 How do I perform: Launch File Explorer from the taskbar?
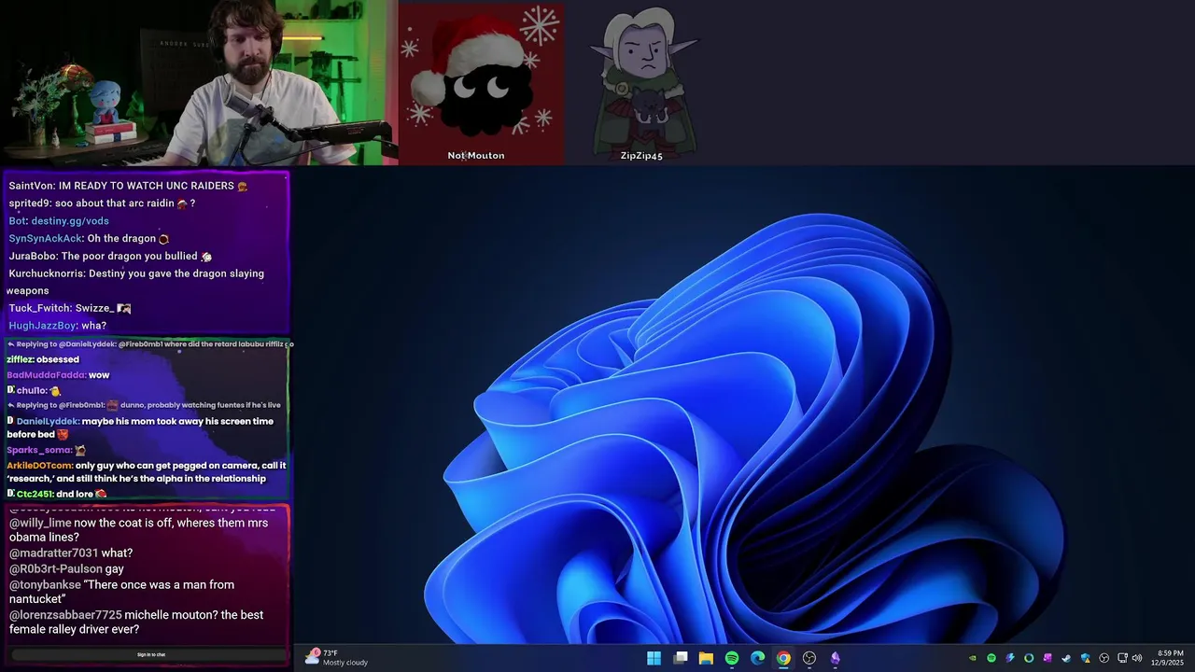(706, 658)
